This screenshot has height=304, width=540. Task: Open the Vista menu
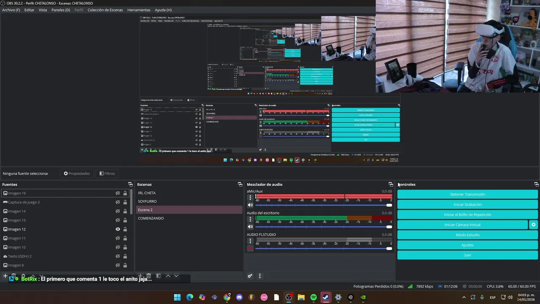[43, 10]
